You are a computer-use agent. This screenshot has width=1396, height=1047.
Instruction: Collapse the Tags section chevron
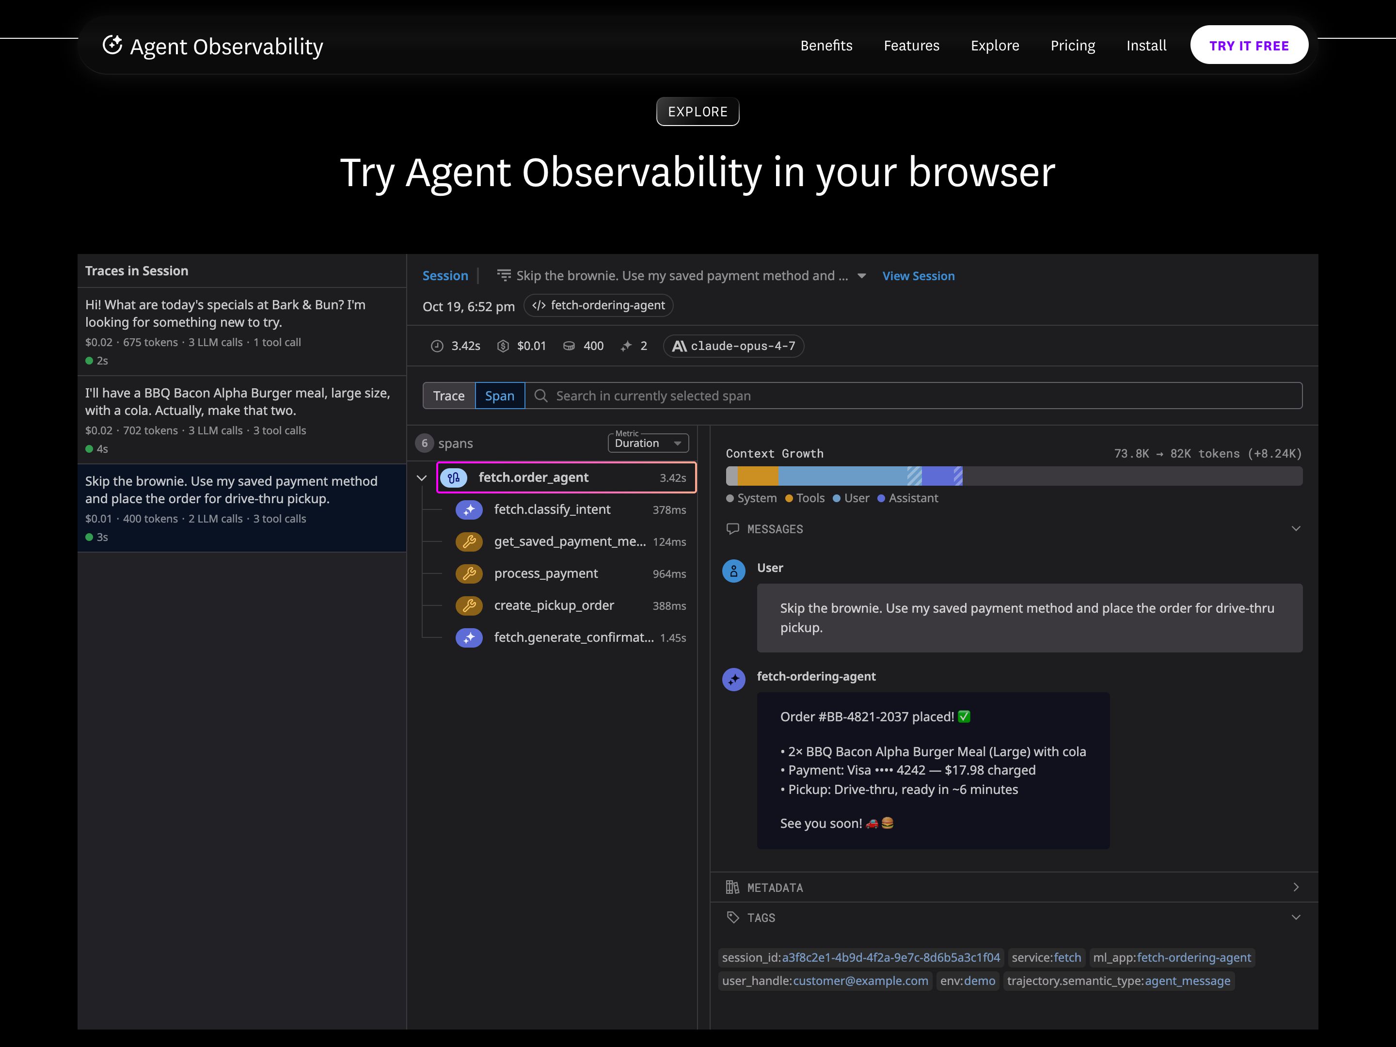(1296, 918)
